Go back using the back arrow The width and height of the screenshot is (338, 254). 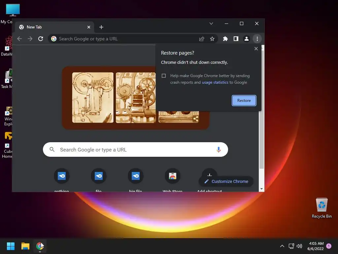19,39
